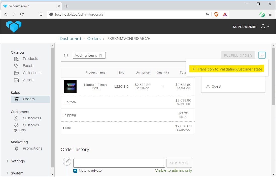Viewport: 276px width, 177px height.
Task: Open the SUPERADMIN user dropdown
Action: click(x=251, y=27)
